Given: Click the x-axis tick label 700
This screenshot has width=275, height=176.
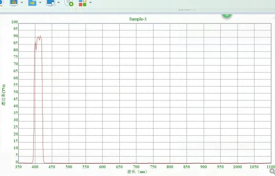Looking at the screenshot, I should point(136,167).
